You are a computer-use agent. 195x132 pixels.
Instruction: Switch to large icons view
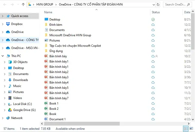click(x=192, y=128)
